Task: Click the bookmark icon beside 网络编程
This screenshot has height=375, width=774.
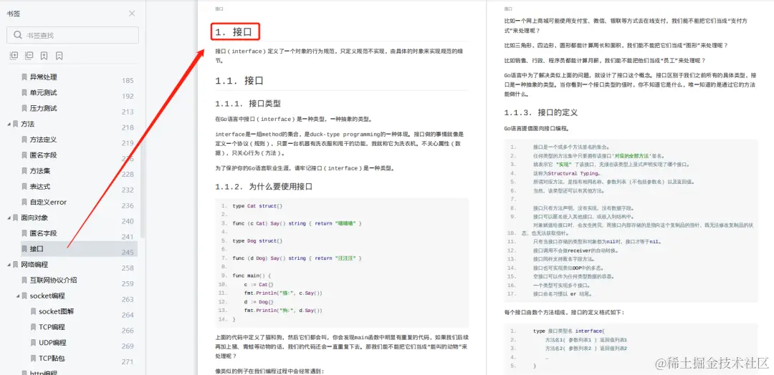Action: click(x=16, y=265)
